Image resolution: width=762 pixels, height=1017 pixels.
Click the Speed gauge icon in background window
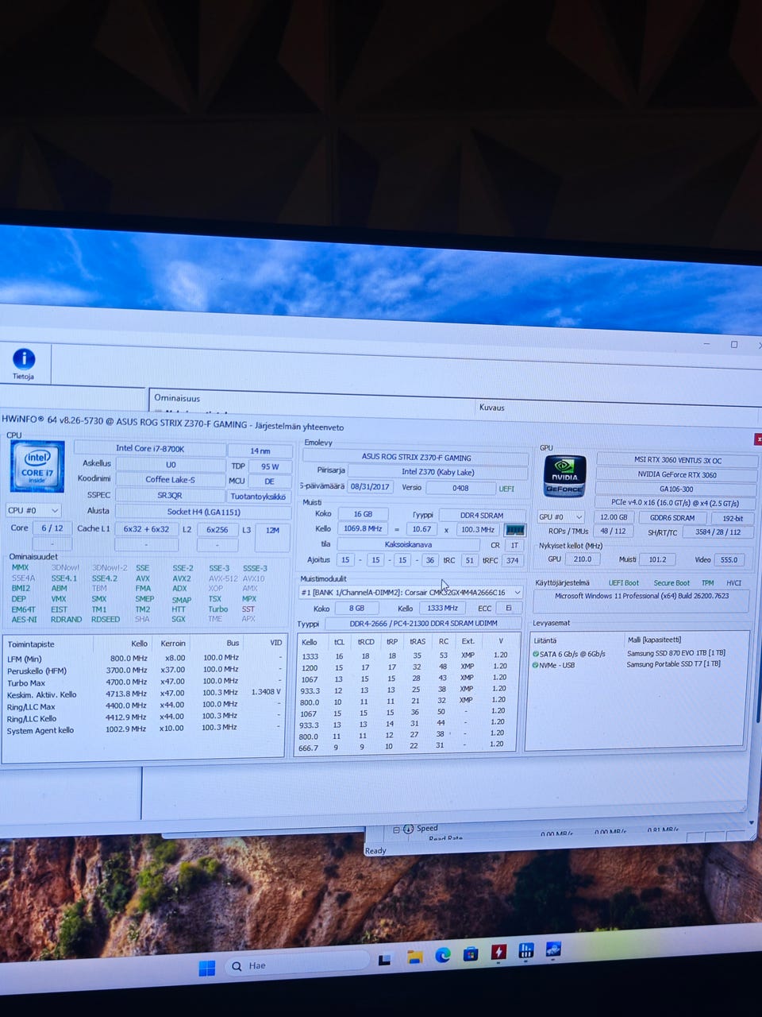click(408, 829)
